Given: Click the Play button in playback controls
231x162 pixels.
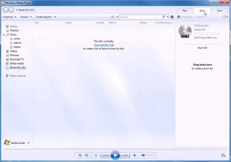Looking at the screenshot, I should tap(115, 155).
